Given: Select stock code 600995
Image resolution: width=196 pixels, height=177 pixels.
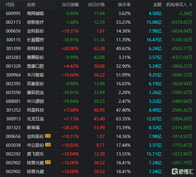Looking at the screenshot, I should 13,13.
